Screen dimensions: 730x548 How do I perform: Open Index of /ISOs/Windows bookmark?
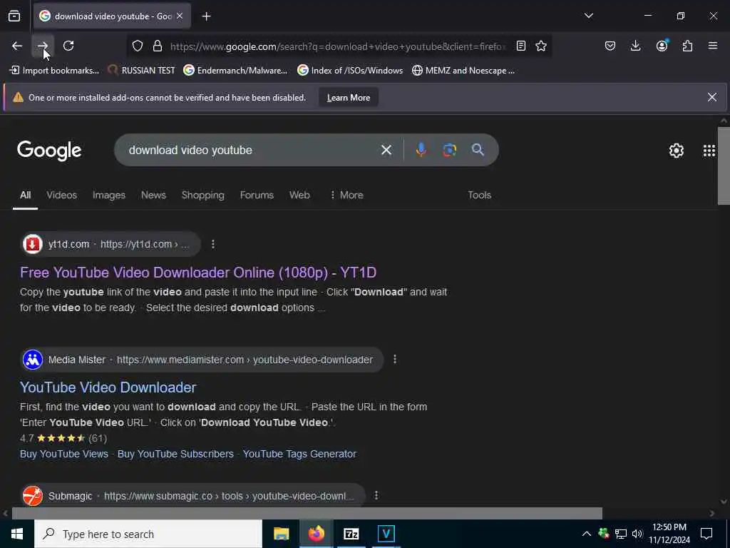click(x=349, y=71)
